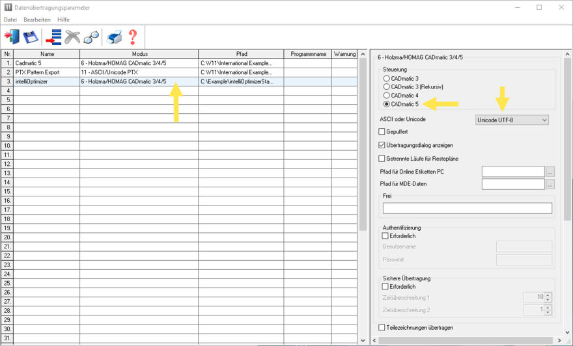Click the Programmname column header
Screen dimensions: 573x346
308,54
